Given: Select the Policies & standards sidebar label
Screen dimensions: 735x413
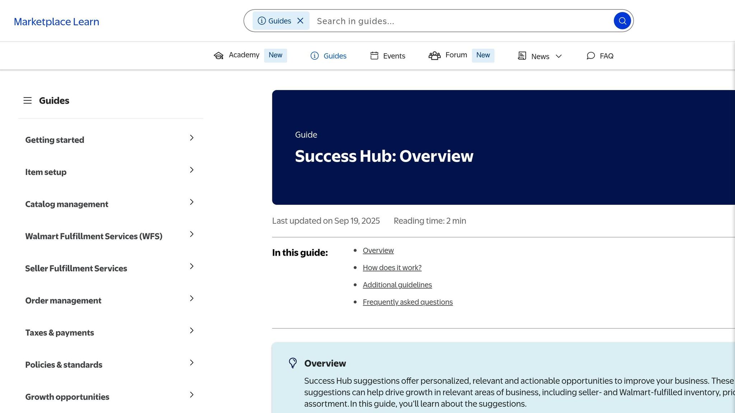Looking at the screenshot, I should tap(64, 365).
